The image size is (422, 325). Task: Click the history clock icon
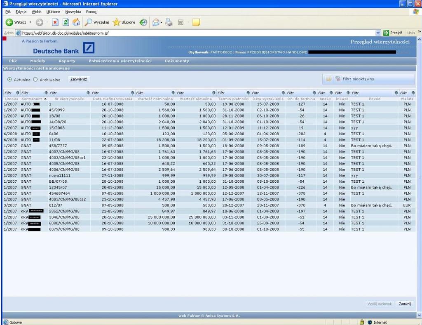[143, 22]
